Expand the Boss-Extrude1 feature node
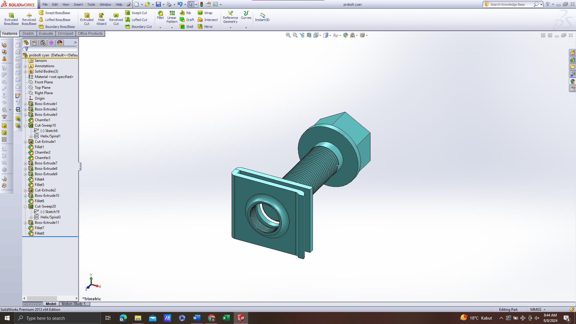 coord(25,104)
